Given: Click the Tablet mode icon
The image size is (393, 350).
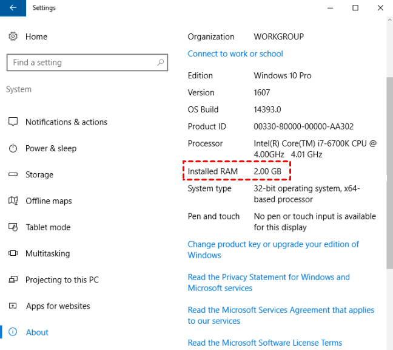Looking at the screenshot, I should click(x=13, y=227).
